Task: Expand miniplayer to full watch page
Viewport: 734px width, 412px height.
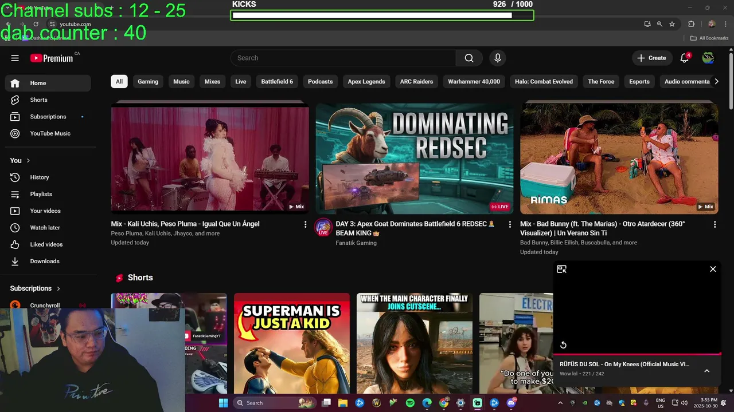Action: coord(562,269)
